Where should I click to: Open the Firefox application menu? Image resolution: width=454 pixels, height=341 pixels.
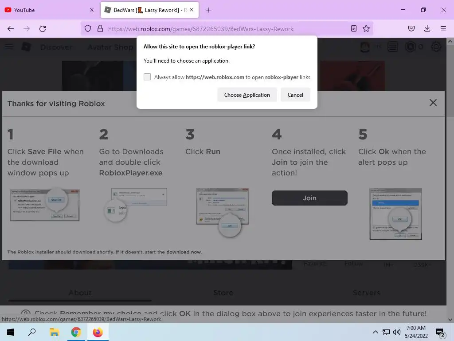pos(443,28)
